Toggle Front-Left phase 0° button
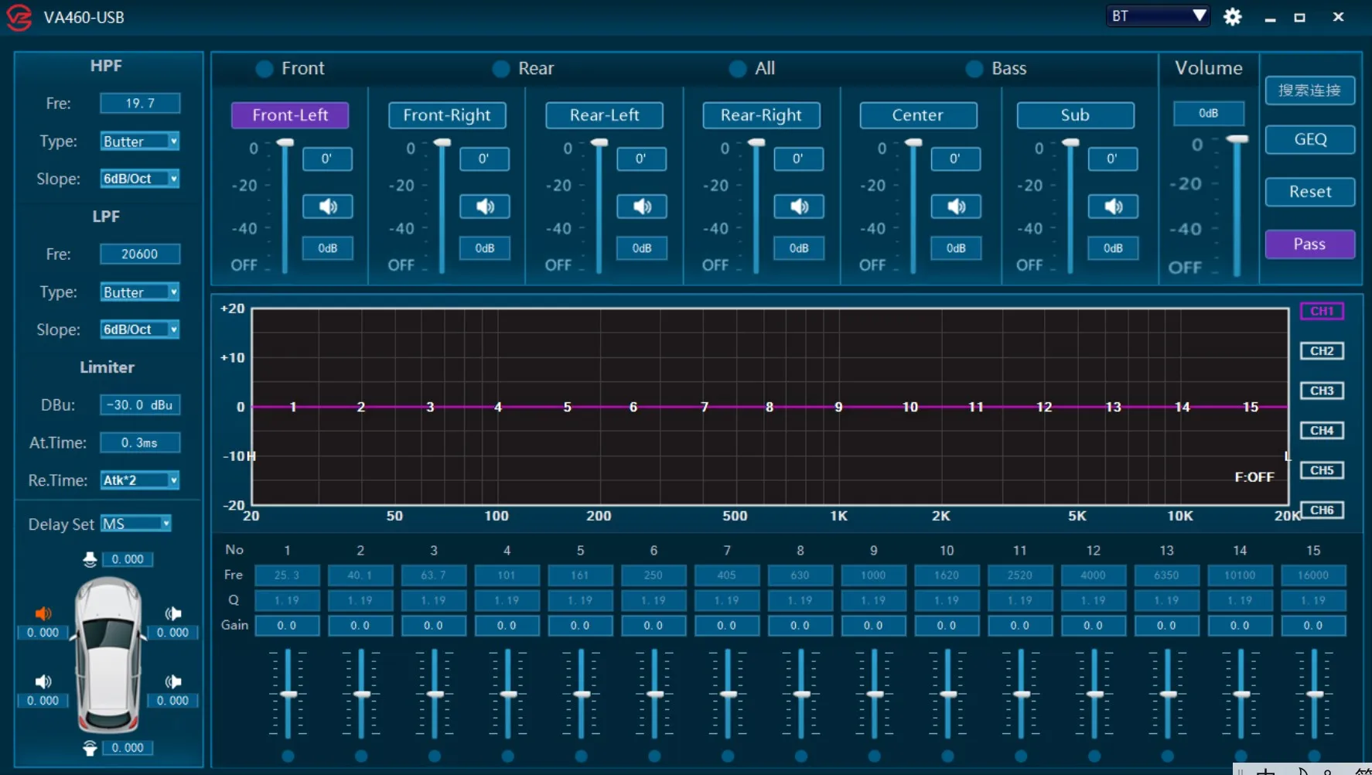This screenshot has height=775, width=1372. tap(327, 159)
